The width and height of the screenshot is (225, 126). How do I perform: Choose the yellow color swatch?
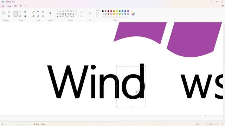[117, 11]
